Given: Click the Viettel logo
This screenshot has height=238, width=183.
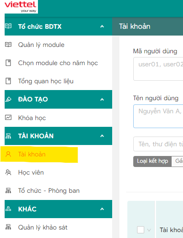Looking at the screenshot, I should click(x=21, y=7).
